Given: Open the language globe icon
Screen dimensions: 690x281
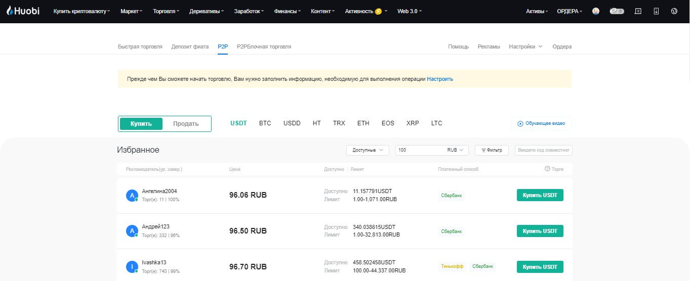Looking at the screenshot, I should pos(674,11).
